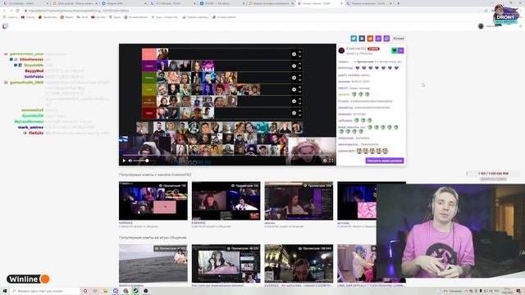Share the clip on Reddit
This screenshot has height=295, width=525.
pos(370,39)
